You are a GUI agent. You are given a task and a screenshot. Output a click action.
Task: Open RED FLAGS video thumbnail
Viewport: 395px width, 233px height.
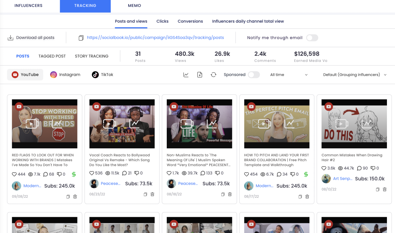click(x=45, y=124)
